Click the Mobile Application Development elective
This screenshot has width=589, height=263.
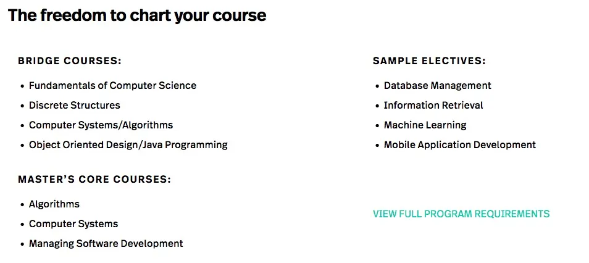(459, 145)
